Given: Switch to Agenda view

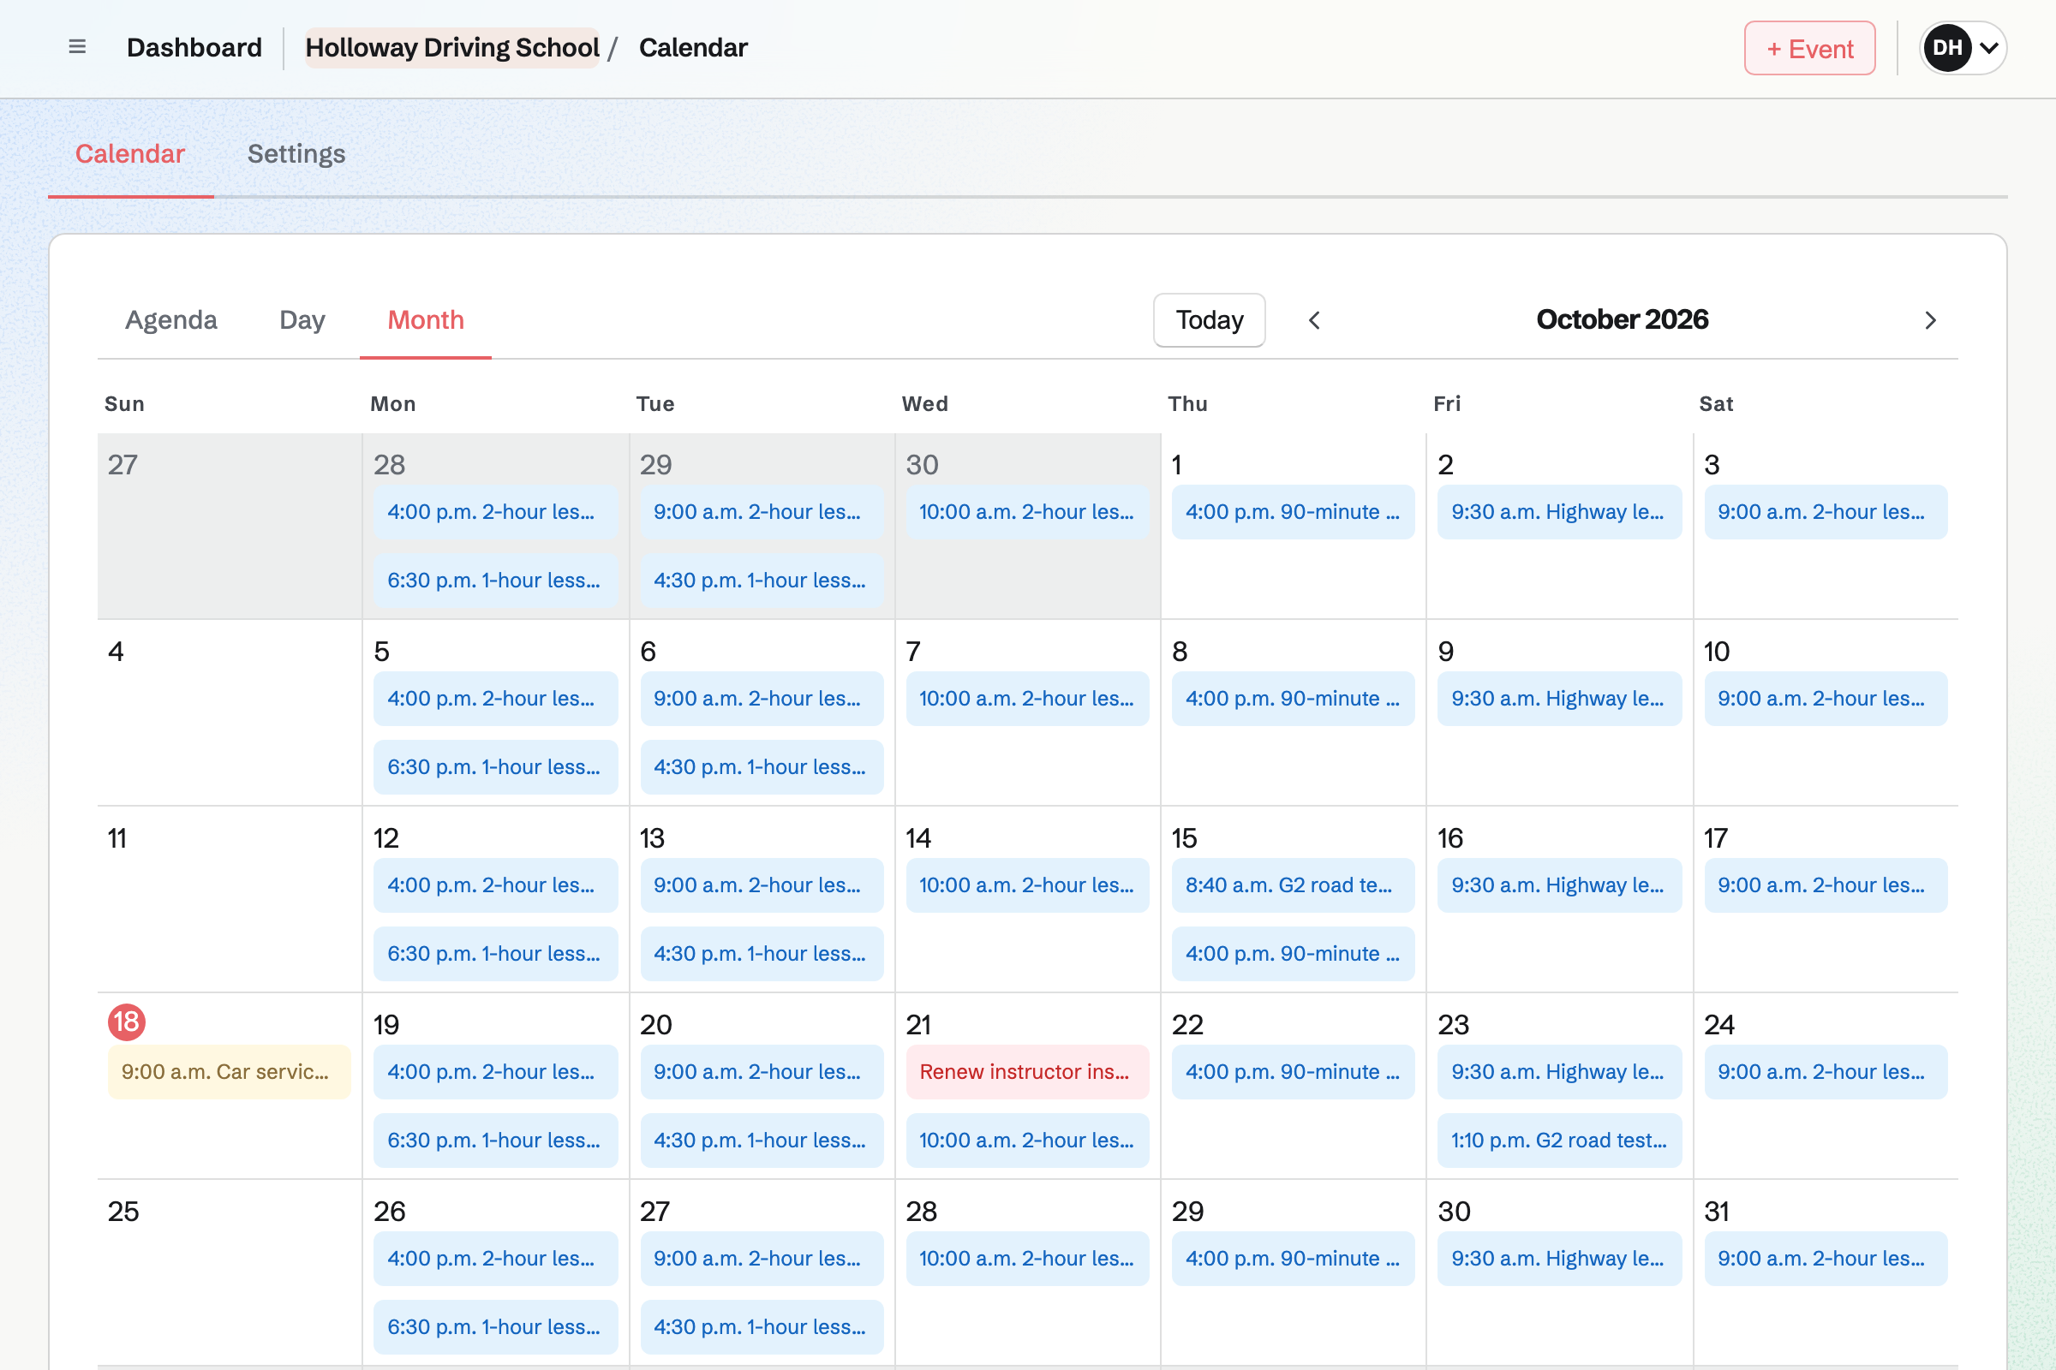Looking at the screenshot, I should tap(171, 319).
